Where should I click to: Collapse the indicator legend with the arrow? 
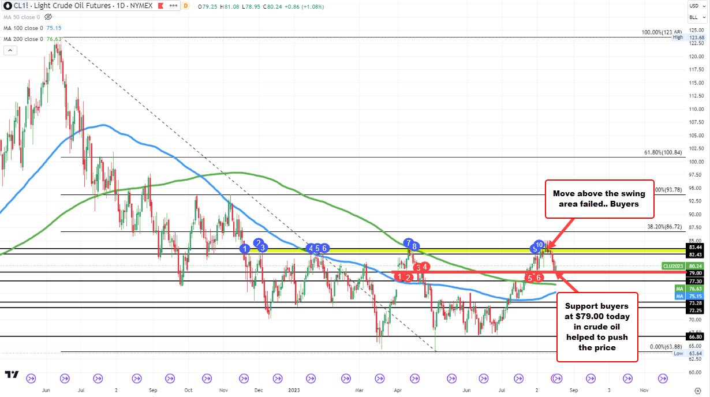point(10,50)
